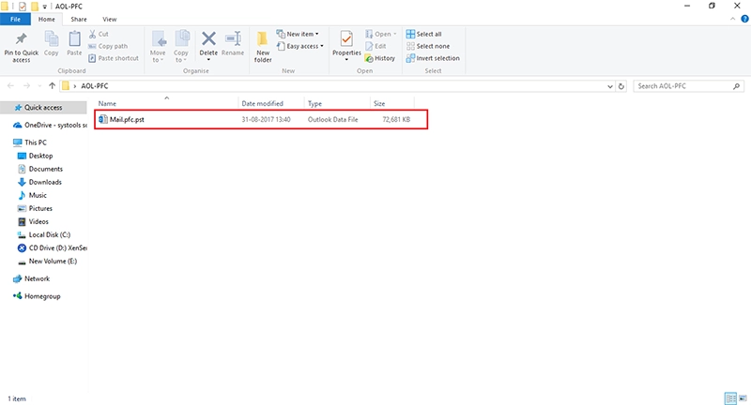The width and height of the screenshot is (751, 405).
Task: Select the Cut command
Action: (99, 34)
